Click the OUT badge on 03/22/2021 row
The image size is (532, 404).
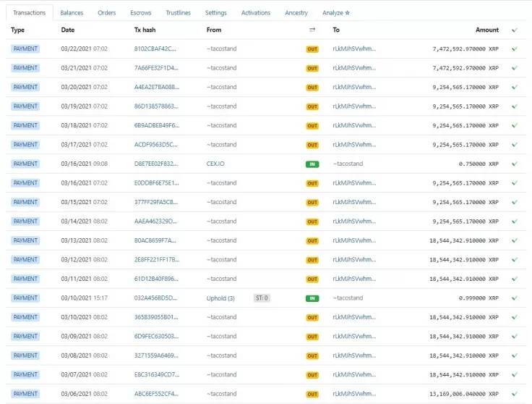pos(312,49)
